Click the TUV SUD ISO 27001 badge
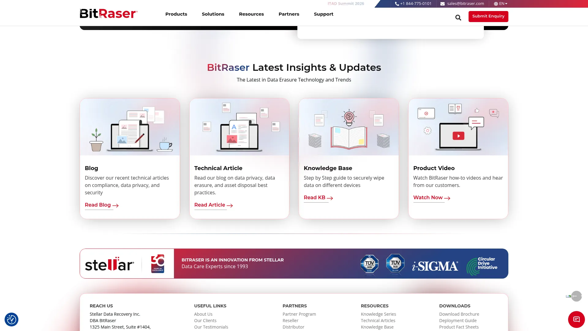This screenshot has height=331, width=588. 395,264
